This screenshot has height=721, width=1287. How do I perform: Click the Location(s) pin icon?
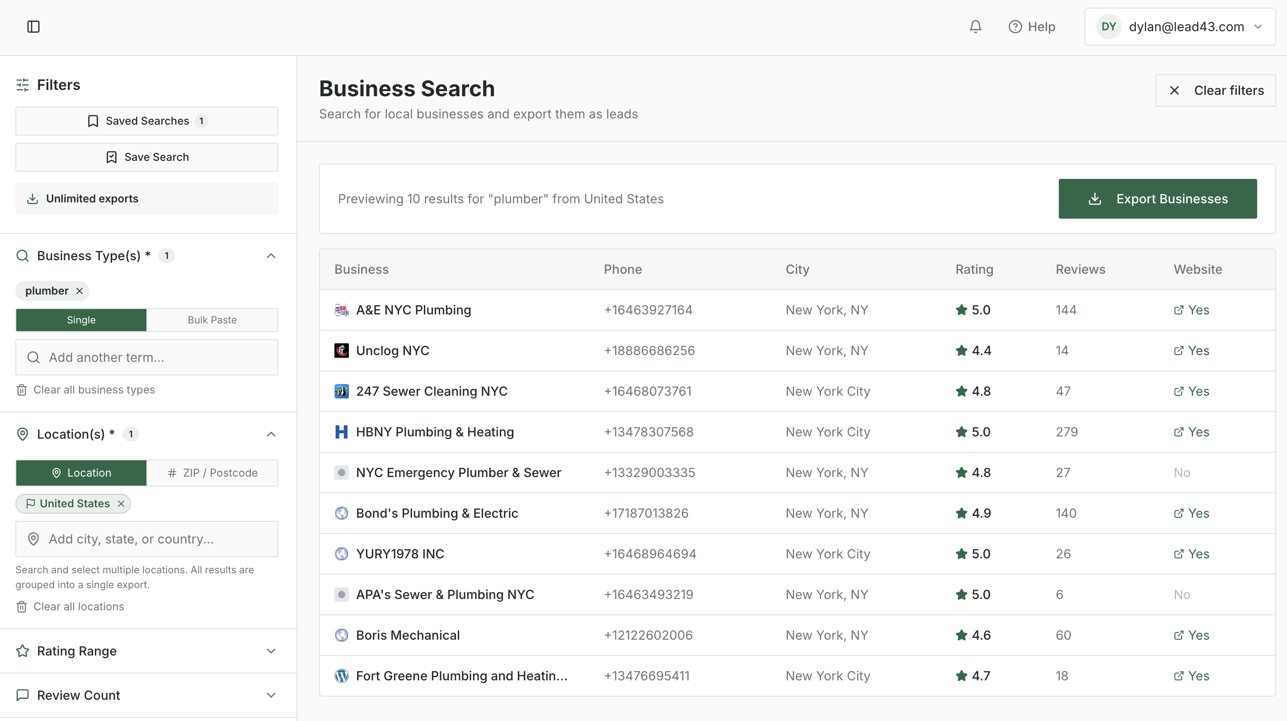pyautogui.click(x=23, y=434)
